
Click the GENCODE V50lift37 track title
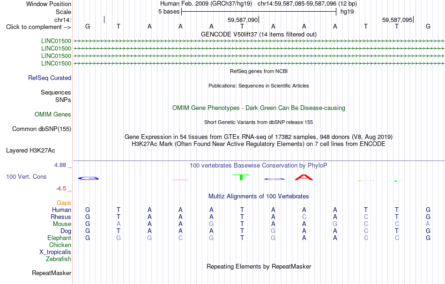click(x=259, y=34)
